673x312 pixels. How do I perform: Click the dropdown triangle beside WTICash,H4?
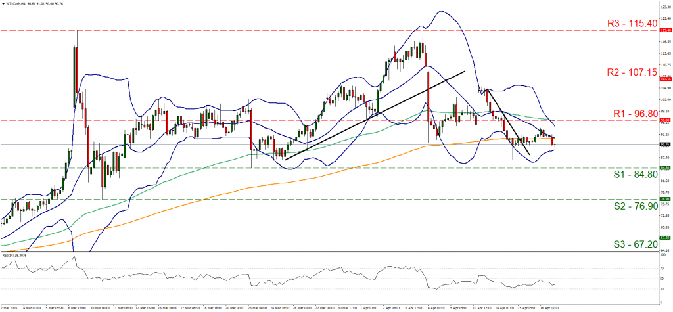pos(3,3)
